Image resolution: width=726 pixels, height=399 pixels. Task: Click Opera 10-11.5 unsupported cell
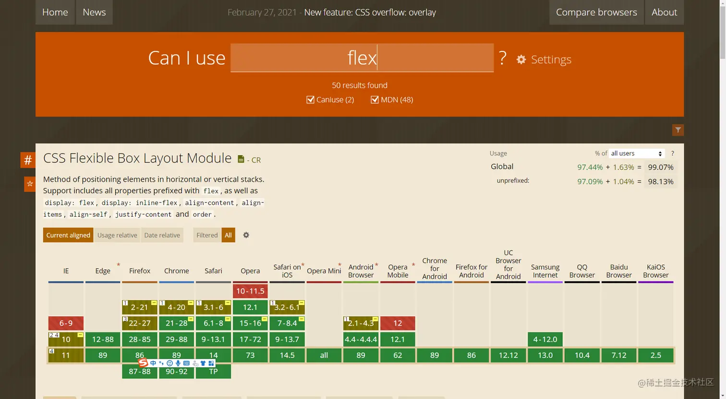tap(250, 291)
